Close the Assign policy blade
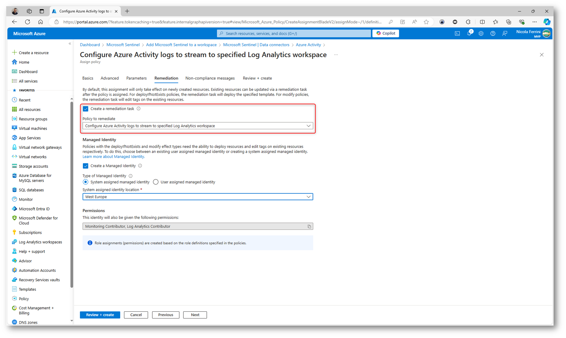 click(x=541, y=55)
